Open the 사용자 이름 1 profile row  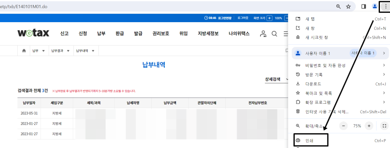click(x=340, y=53)
